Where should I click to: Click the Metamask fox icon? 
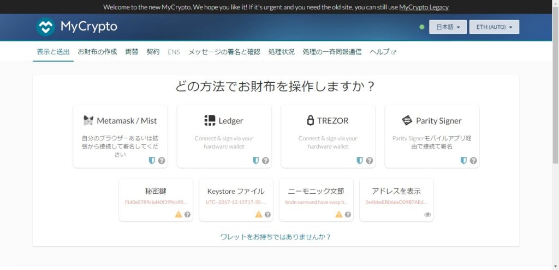[x=88, y=120]
